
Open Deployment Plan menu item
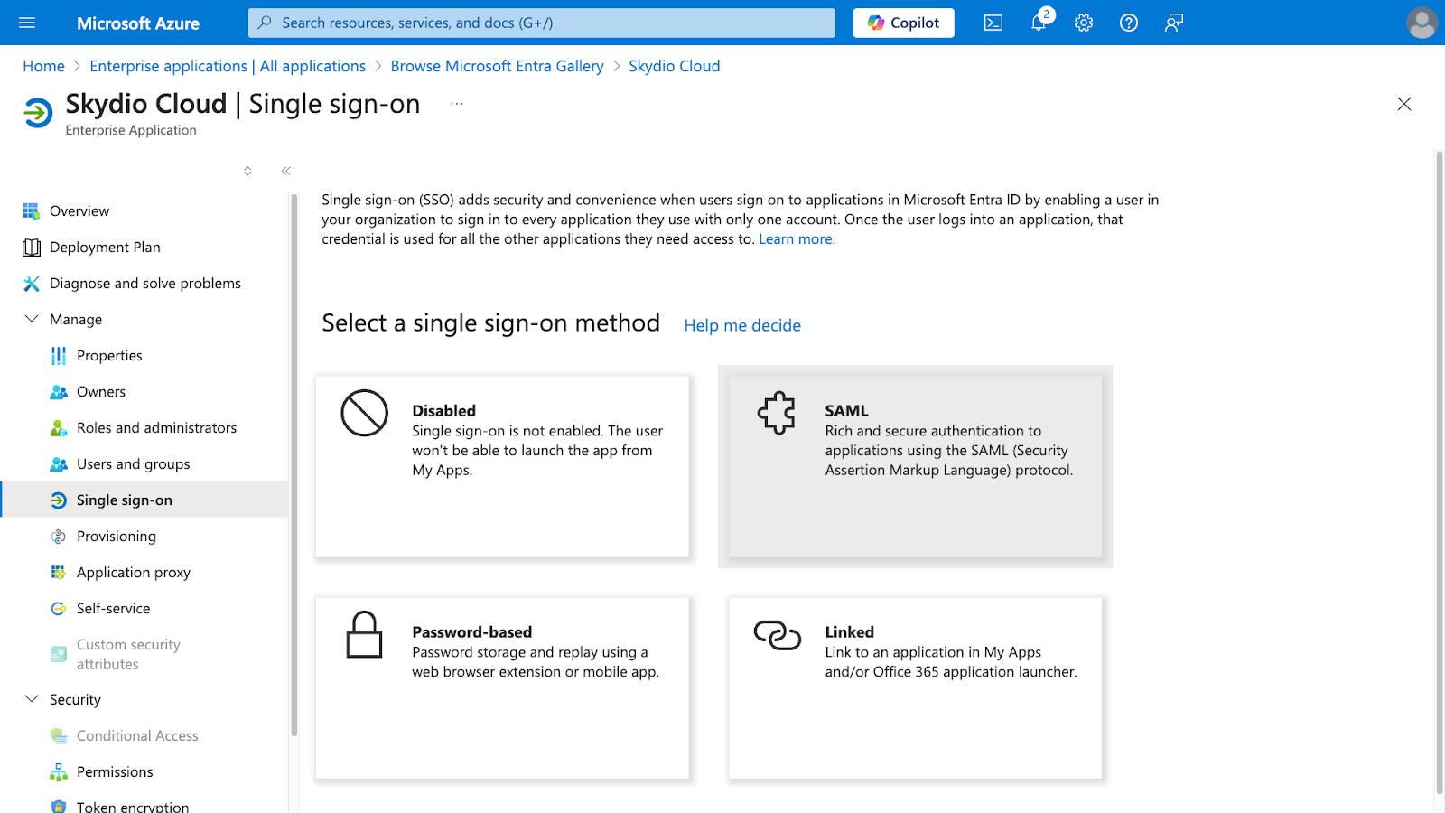click(144, 247)
